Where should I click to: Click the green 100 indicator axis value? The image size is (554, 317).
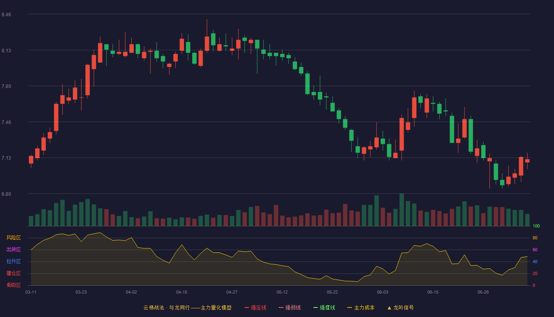pos(536,226)
